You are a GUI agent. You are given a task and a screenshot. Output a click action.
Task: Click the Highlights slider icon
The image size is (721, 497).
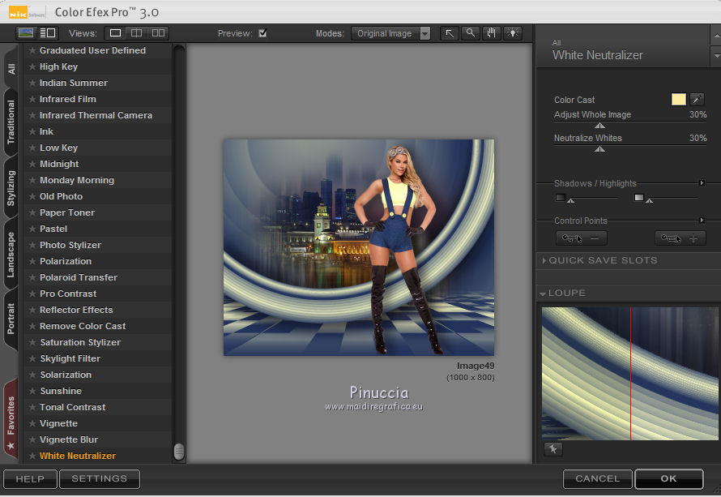[x=638, y=197]
